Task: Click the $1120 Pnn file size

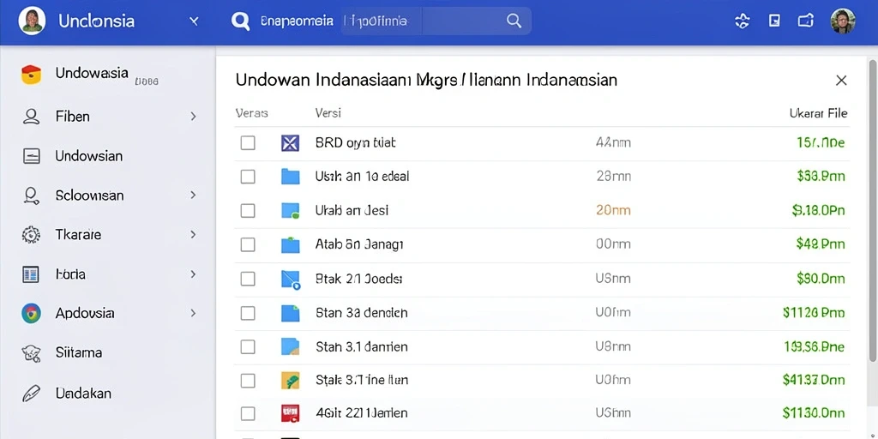Action: [x=814, y=313]
